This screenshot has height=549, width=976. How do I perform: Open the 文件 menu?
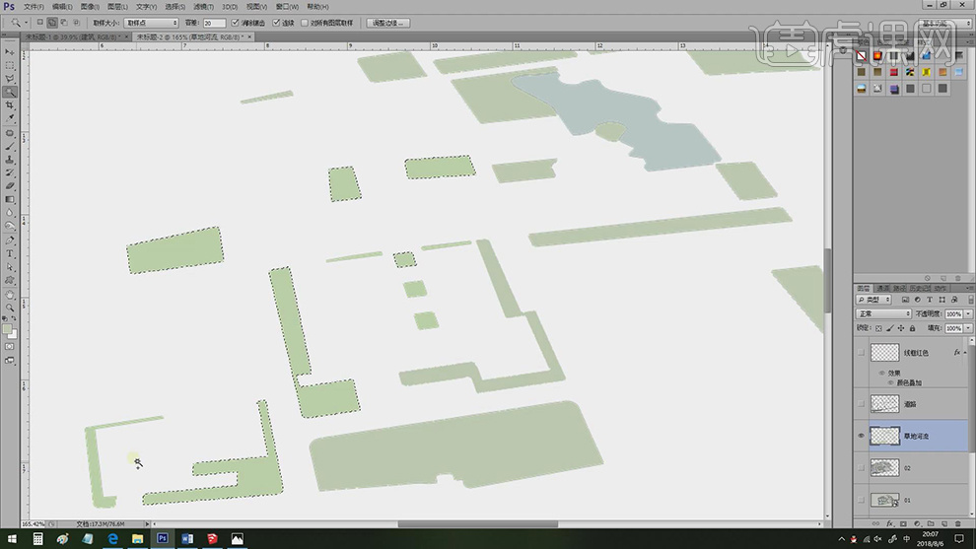pos(34,7)
